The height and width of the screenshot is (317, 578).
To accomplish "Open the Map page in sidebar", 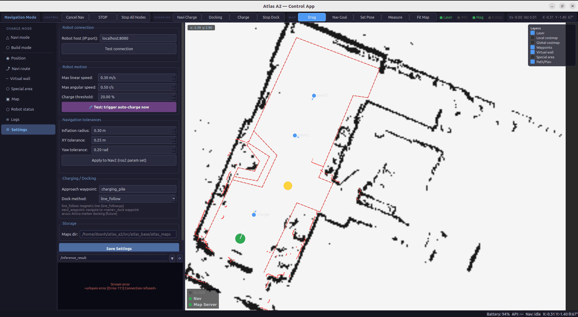I will click(28, 99).
